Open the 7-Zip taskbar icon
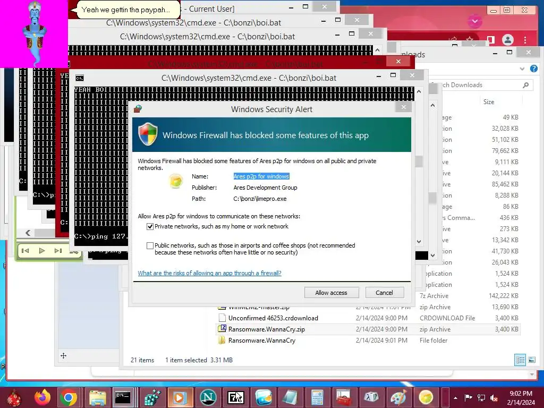Screen dimensions: 544x408 pos(235,397)
